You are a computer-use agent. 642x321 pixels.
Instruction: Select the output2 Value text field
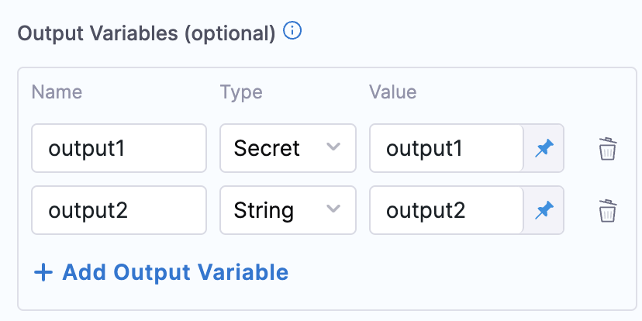click(x=447, y=210)
